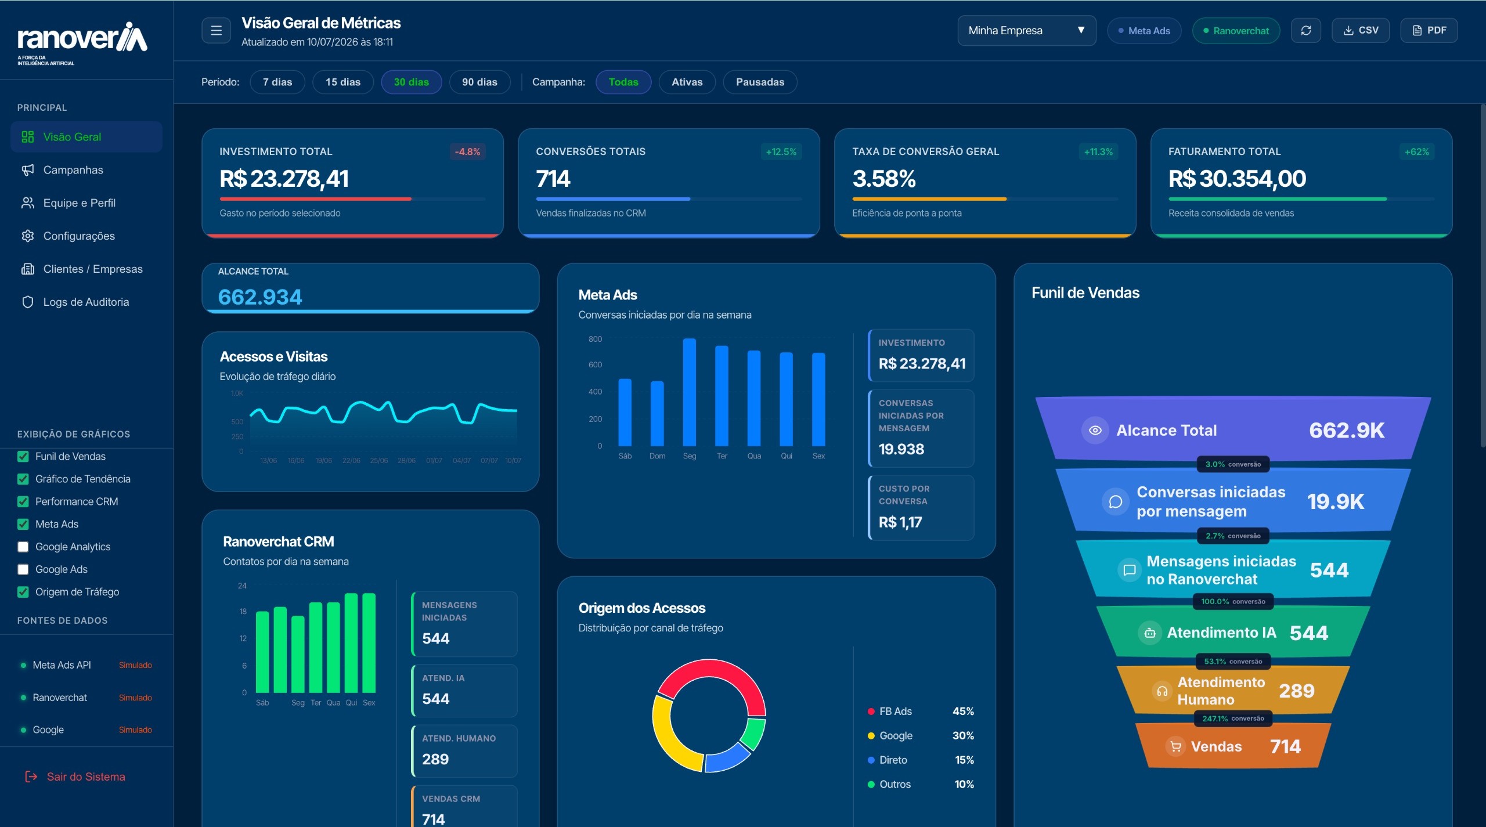Viewport: 1486px width, 827px height.
Task: Click the Campanhas megaphone icon
Action: coord(27,170)
